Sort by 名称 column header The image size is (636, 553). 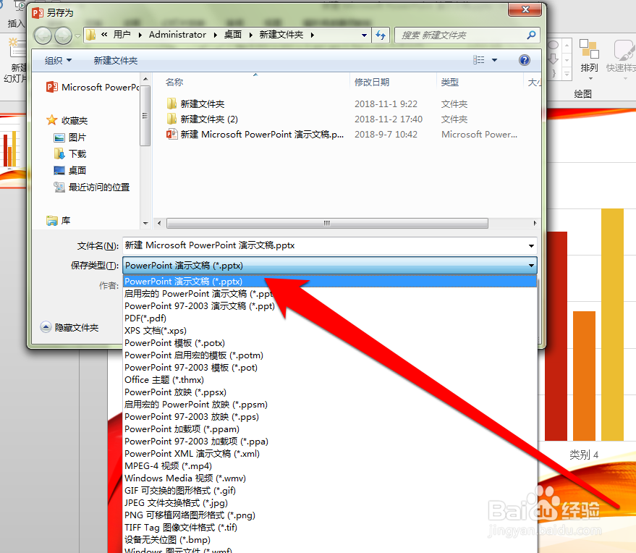click(x=174, y=82)
